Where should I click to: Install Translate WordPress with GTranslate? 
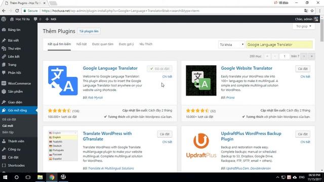(x=165, y=134)
